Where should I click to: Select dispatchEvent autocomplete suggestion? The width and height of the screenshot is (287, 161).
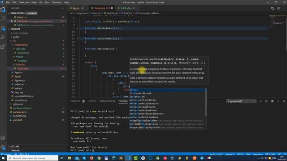(x=167, y=93)
